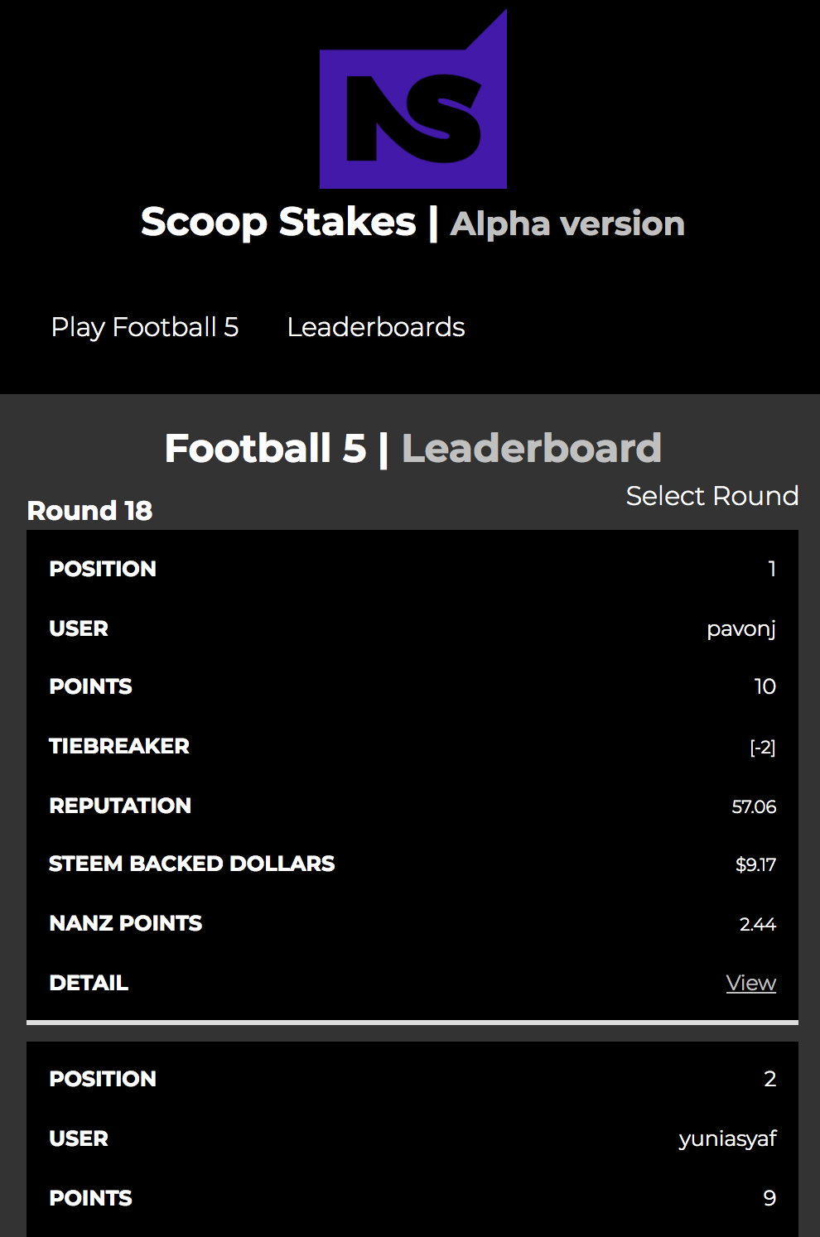Select the username yuniasyaf

pos(728,1139)
